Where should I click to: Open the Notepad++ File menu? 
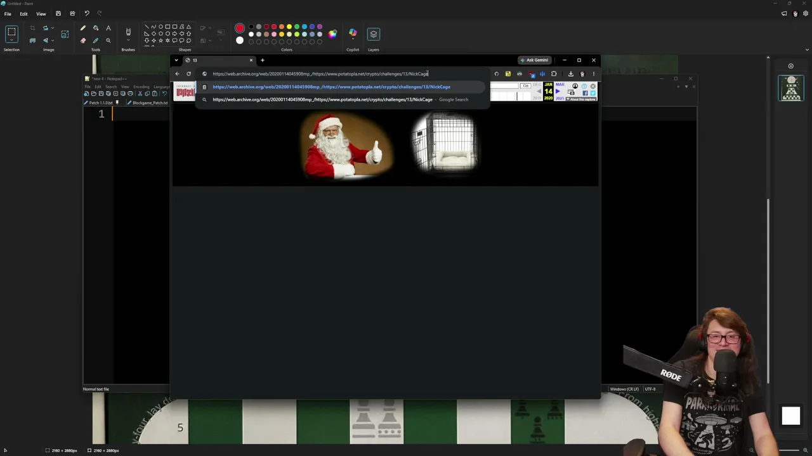[x=88, y=87]
